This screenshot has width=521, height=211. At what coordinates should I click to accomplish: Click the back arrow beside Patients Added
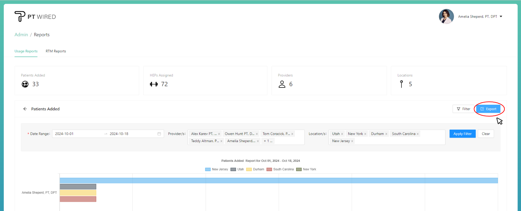click(25, 109)
